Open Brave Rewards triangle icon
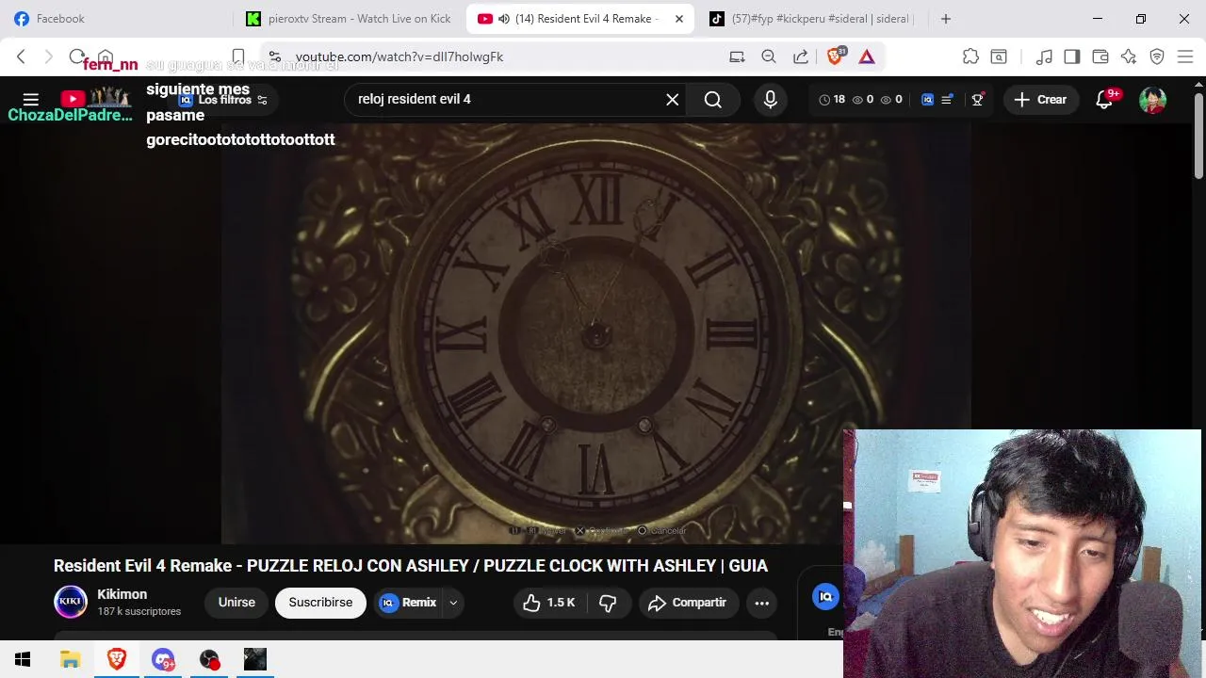 click(867, 56)
